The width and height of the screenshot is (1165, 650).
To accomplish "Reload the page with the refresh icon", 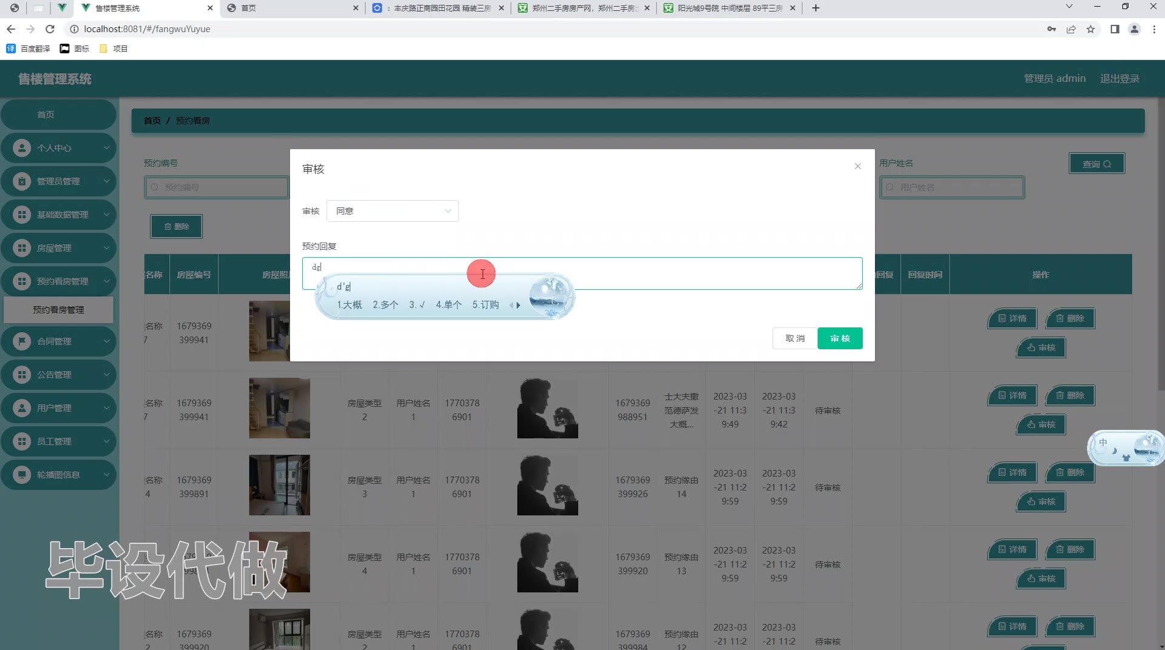I will [x=50, y=29].
